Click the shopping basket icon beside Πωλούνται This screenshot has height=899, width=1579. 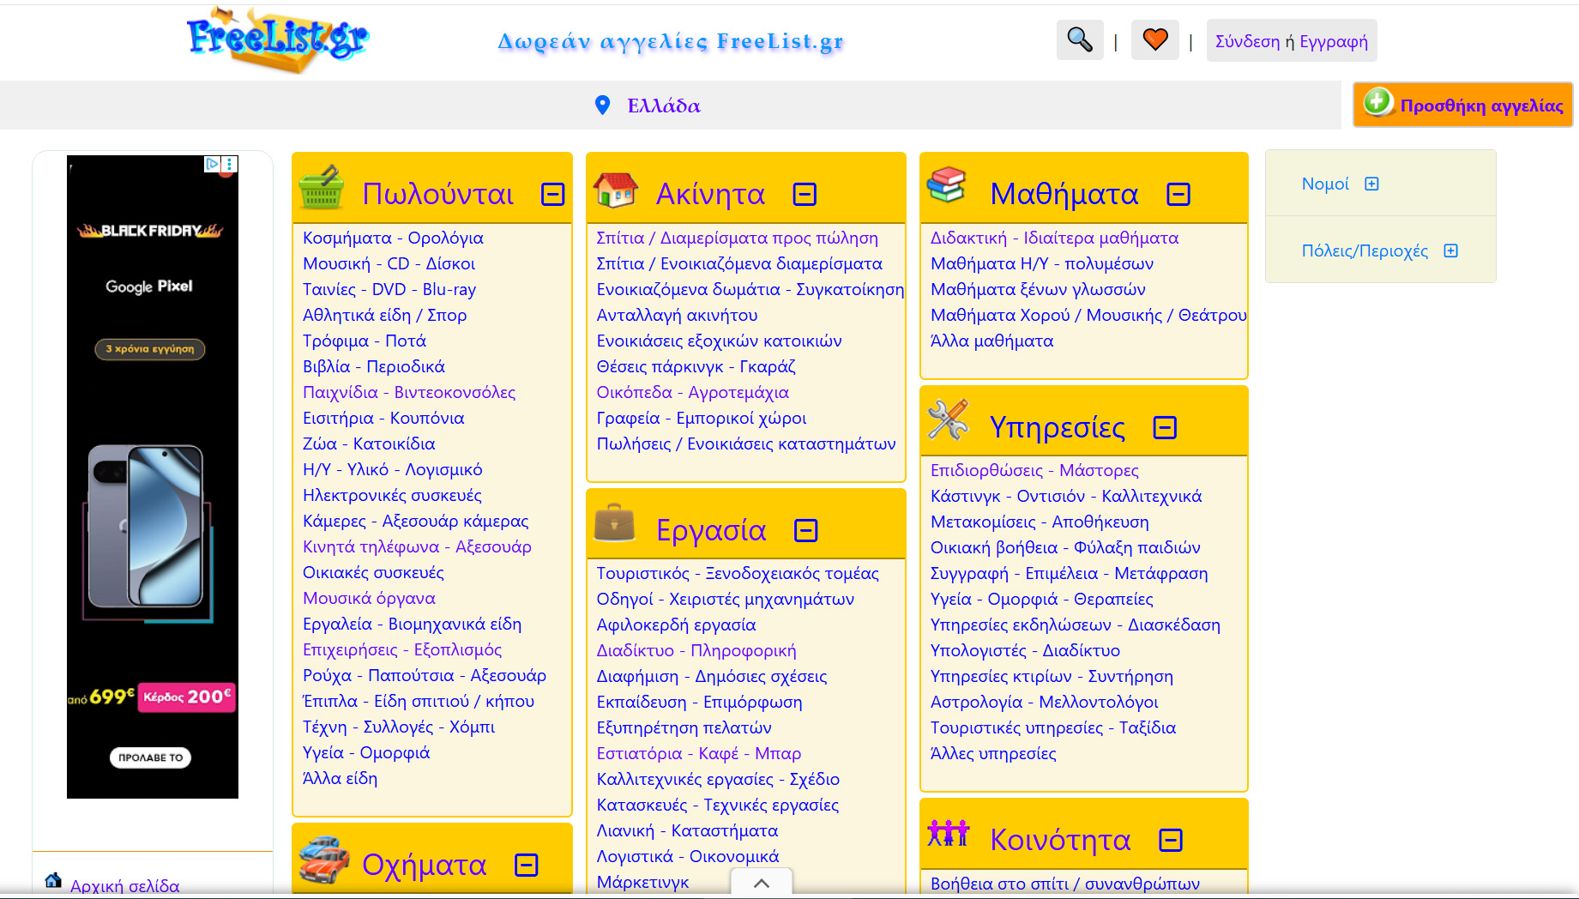(x=322, y=190)
